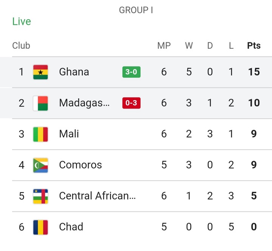272x251 pixels.
Task: Open the green 3-0 live score badge
Action: pyautogui.click(x=131, y=72)
